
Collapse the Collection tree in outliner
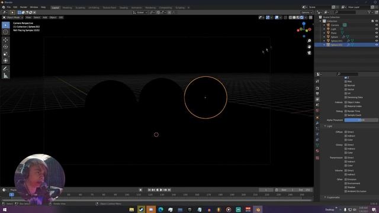(320, 21)
